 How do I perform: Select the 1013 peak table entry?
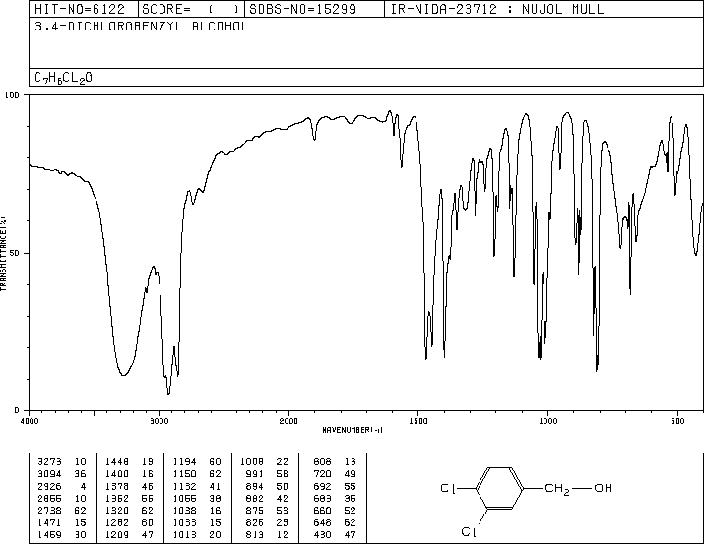[197, 534]
